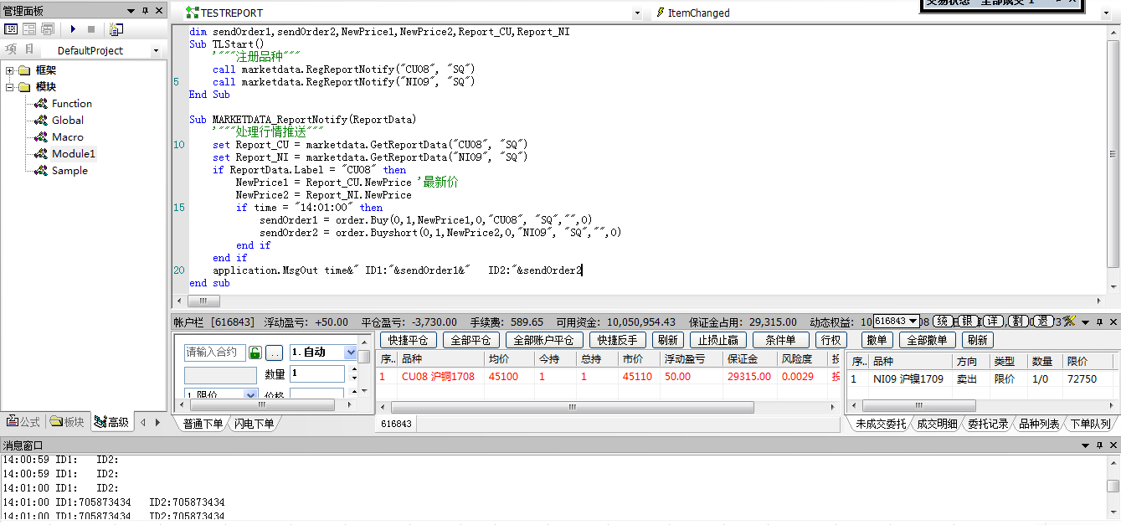Click the 全部平仓 button
The height and width of the screenshot is (525, 1121).
[471, 340]
